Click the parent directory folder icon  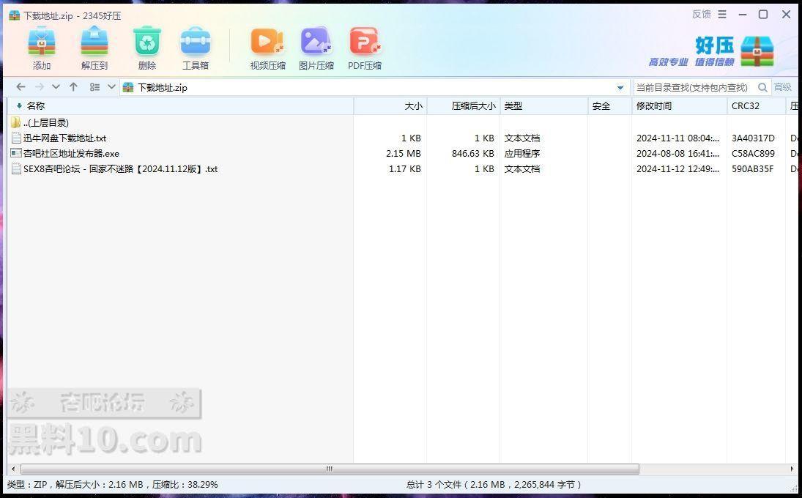coord(15,123)
